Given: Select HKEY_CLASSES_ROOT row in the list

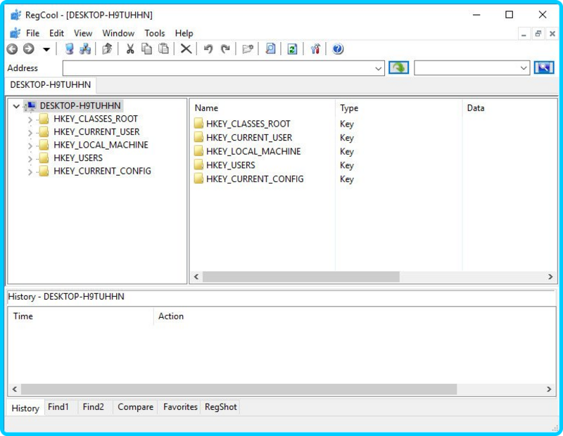Looking at the screenshot, I should coord(248,124).
